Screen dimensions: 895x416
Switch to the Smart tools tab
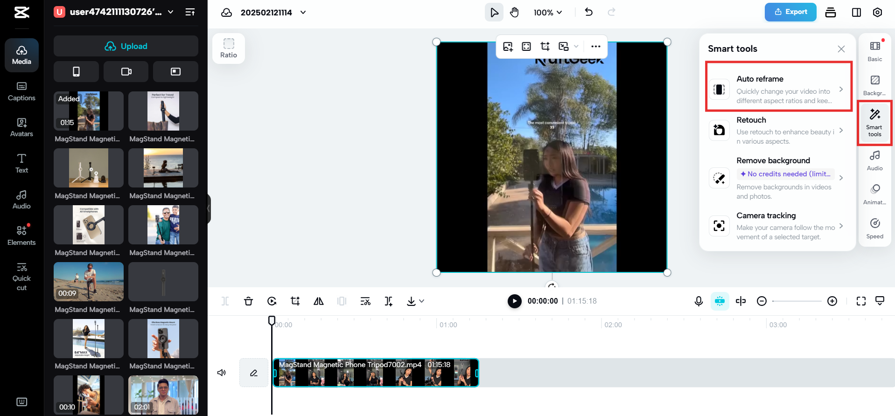874,123
